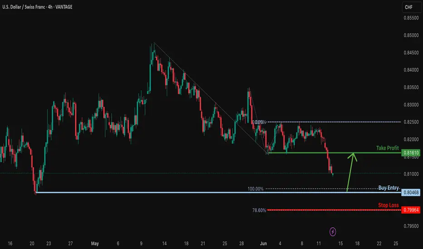
Task: Click the '9' date label on time axis
Action: [x=141, y=244]
